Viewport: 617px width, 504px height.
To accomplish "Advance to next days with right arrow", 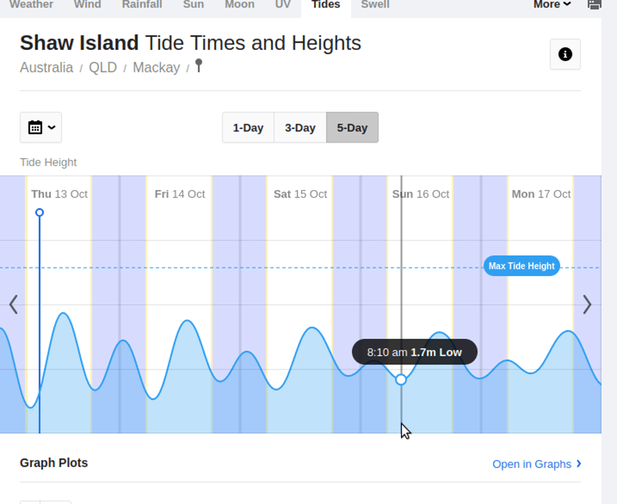I will (x=587, y=304).
